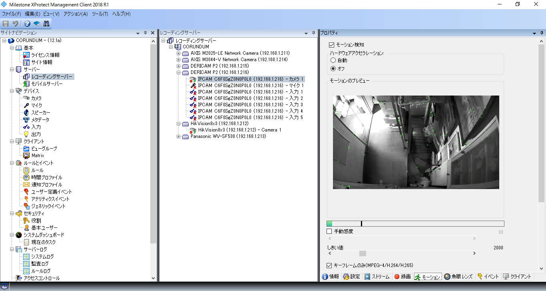The image size is (546, 291).
Task: Collapse the デバイス tree node
Action: 12,91
